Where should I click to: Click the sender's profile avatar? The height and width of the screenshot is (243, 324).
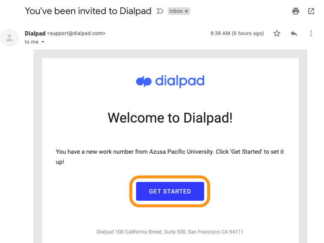pos(9,38)
